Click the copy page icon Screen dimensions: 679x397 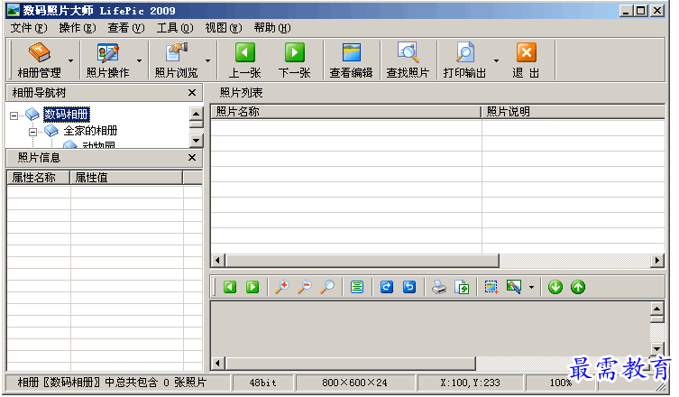(x=462, y=287)
